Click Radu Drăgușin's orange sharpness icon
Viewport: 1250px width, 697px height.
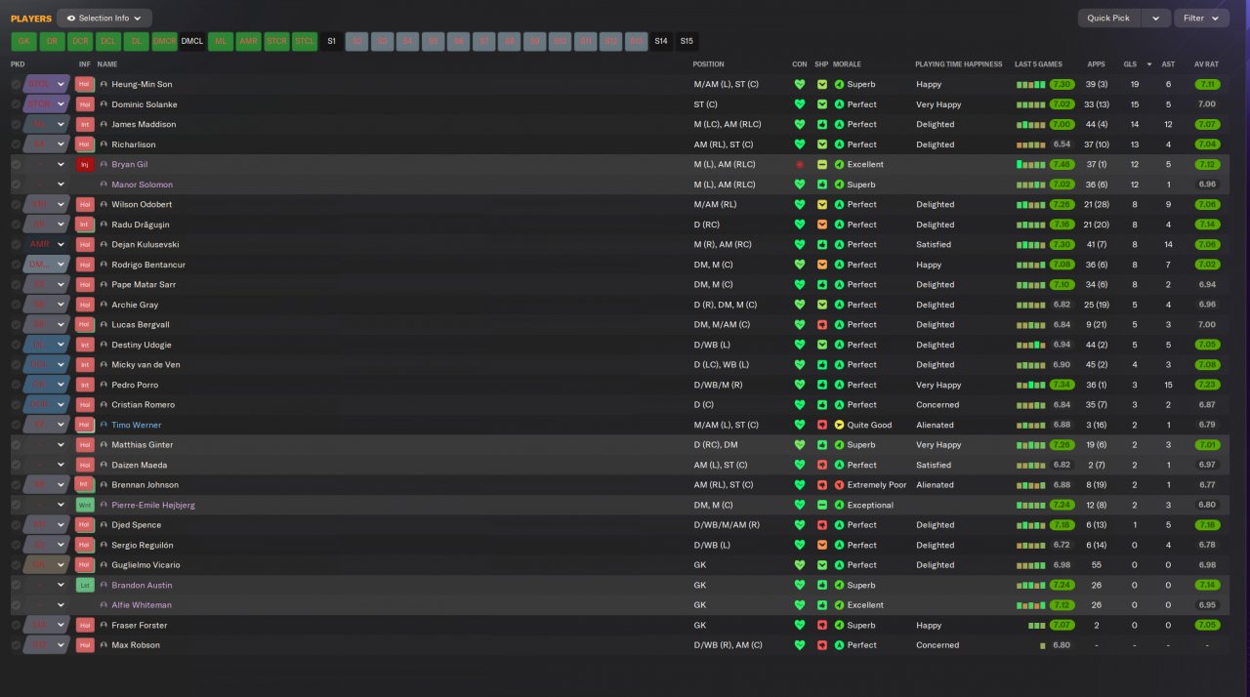822,225
